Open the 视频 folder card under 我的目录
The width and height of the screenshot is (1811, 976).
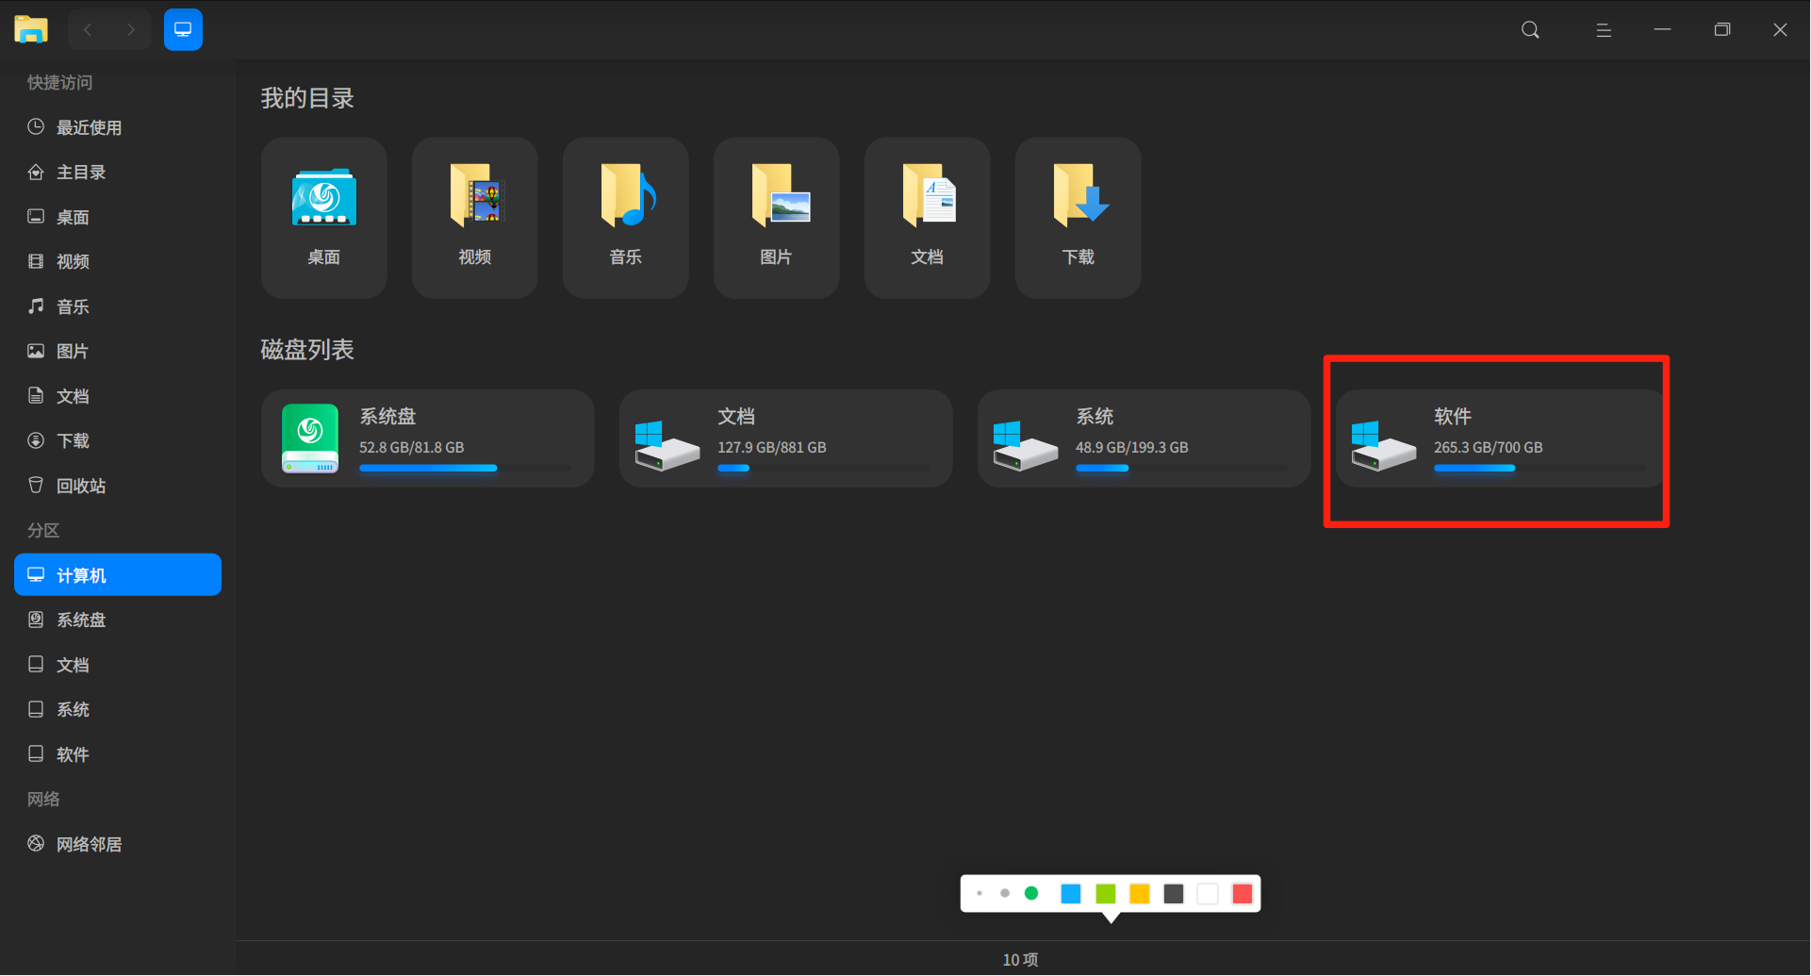coord(475,218)
